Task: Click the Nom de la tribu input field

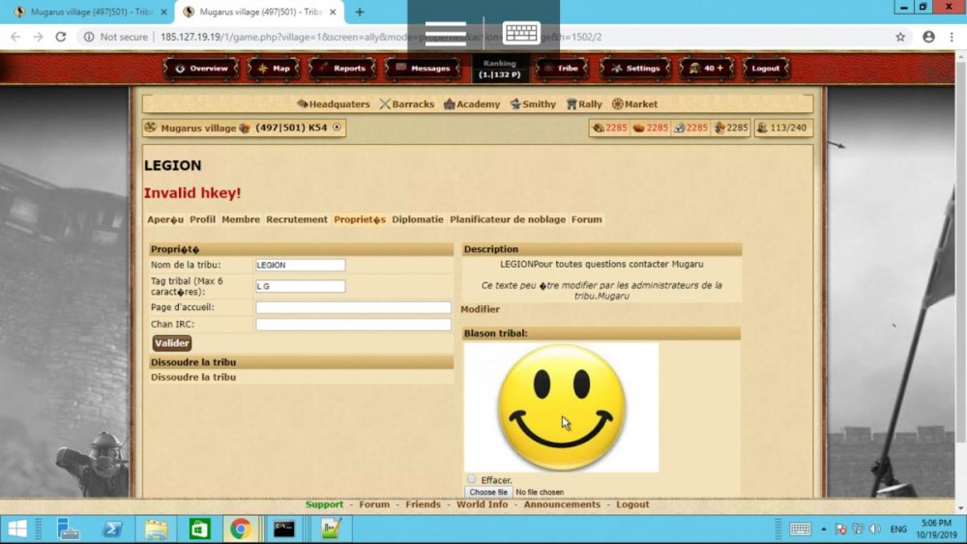Action: tap(300, 265)
